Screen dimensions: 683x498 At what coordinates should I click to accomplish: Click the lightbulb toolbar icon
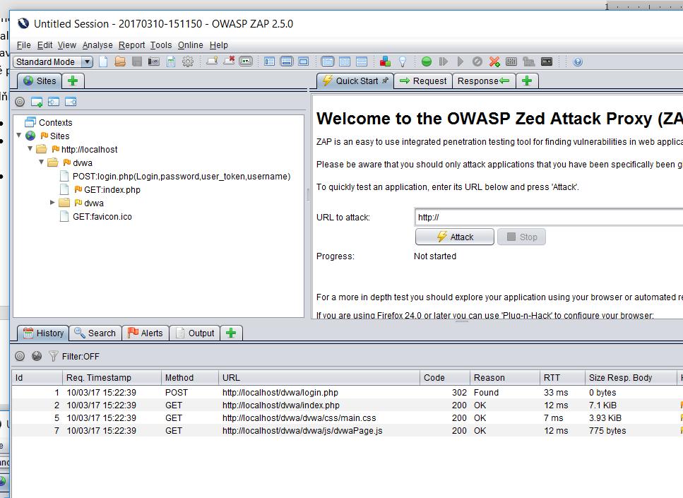click(x=403, y=61)
